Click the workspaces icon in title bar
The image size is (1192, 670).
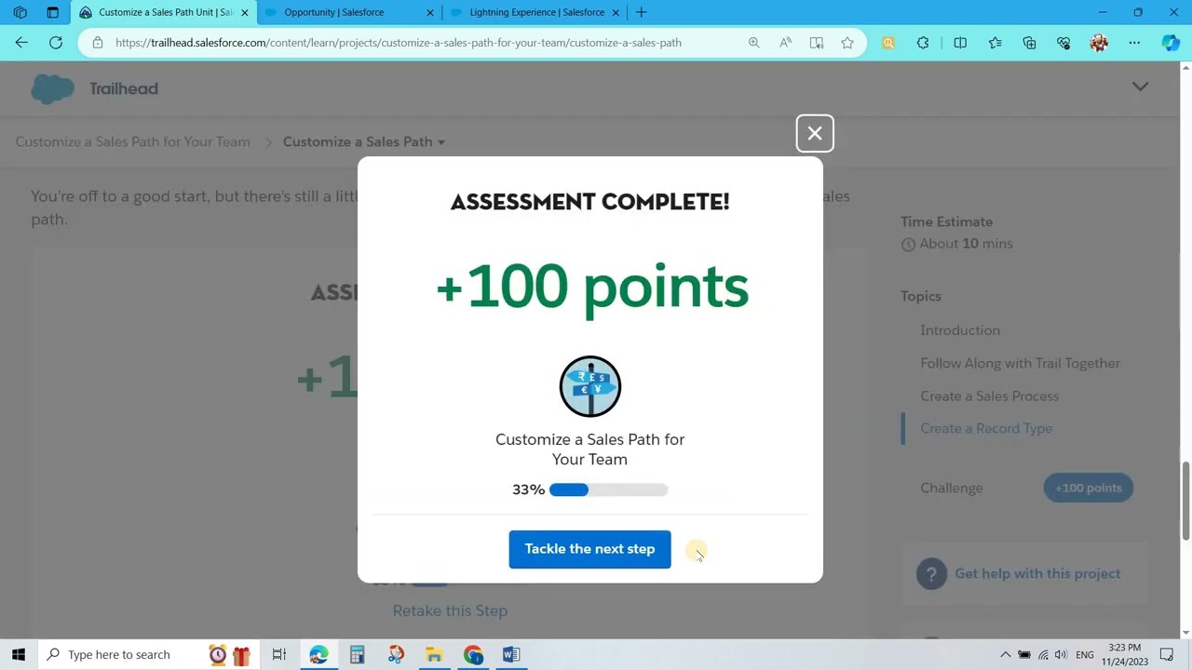[20, 12]
